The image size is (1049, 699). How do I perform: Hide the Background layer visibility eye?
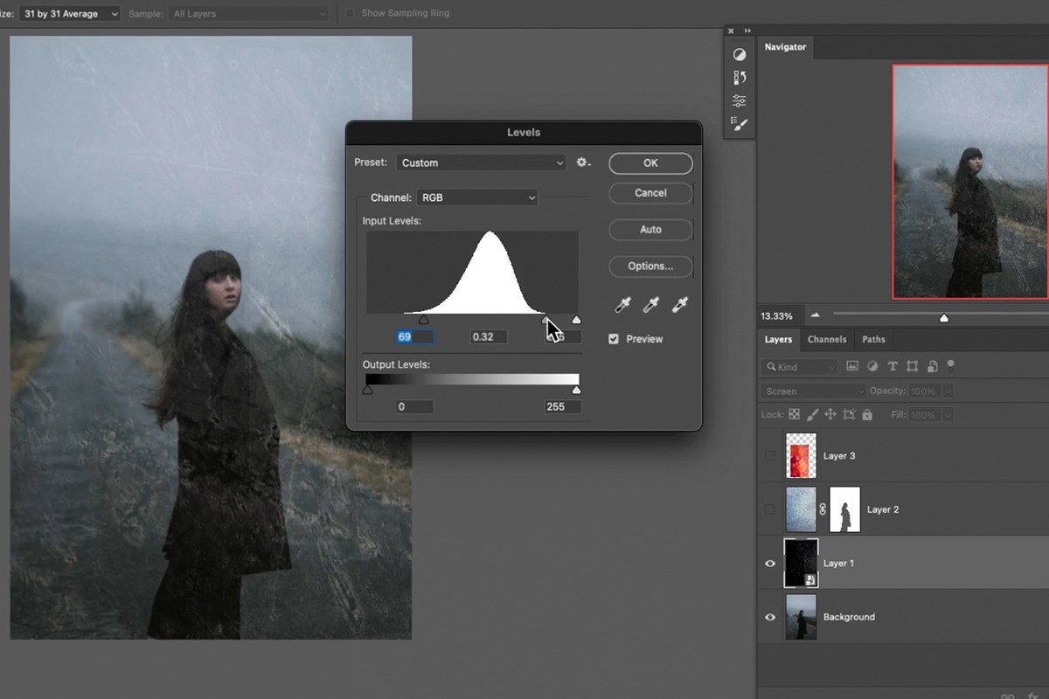point(770,617)
